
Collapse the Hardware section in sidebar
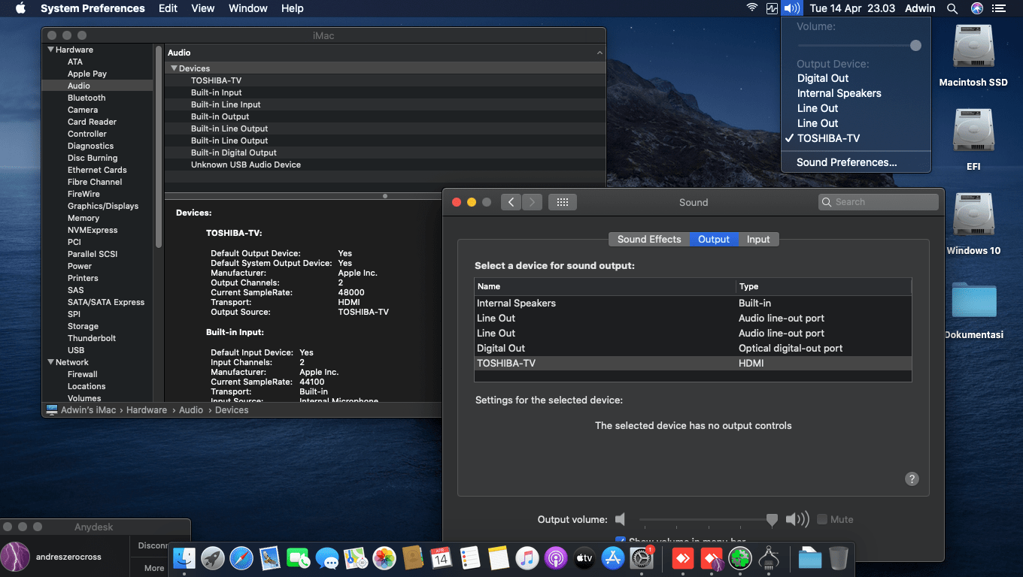[50, 50]
